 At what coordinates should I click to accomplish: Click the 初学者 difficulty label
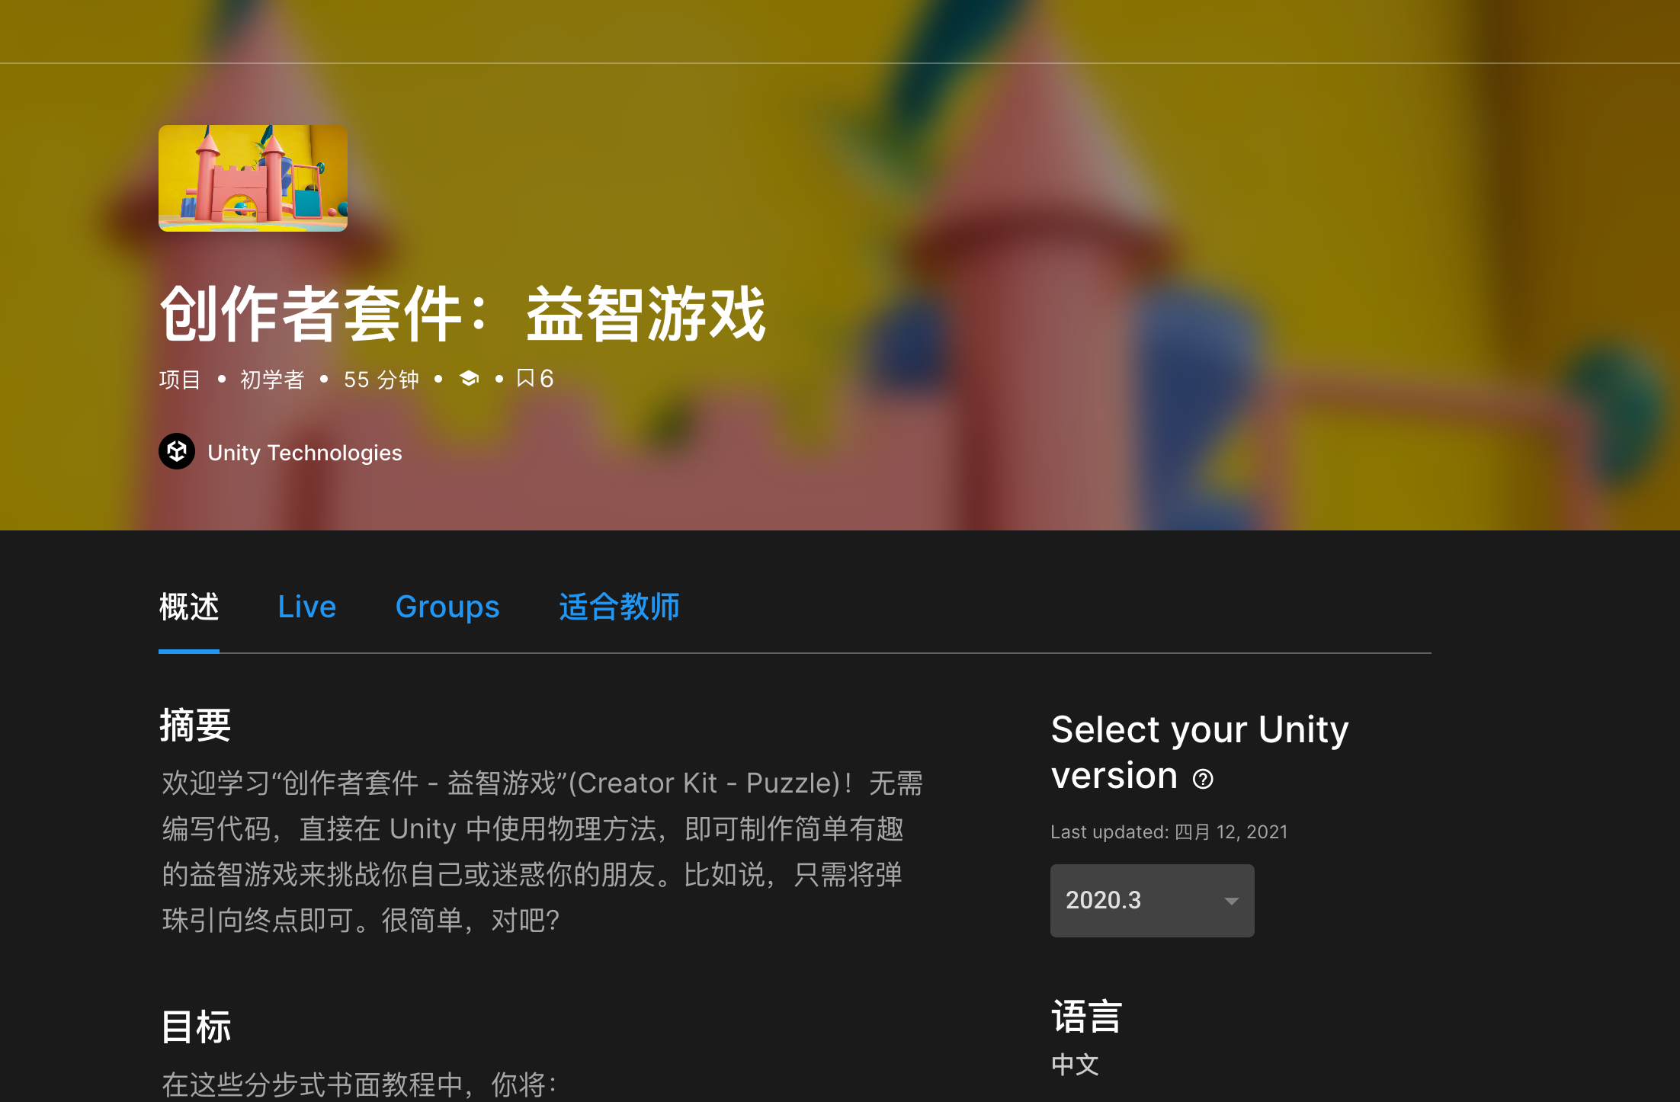272,379
